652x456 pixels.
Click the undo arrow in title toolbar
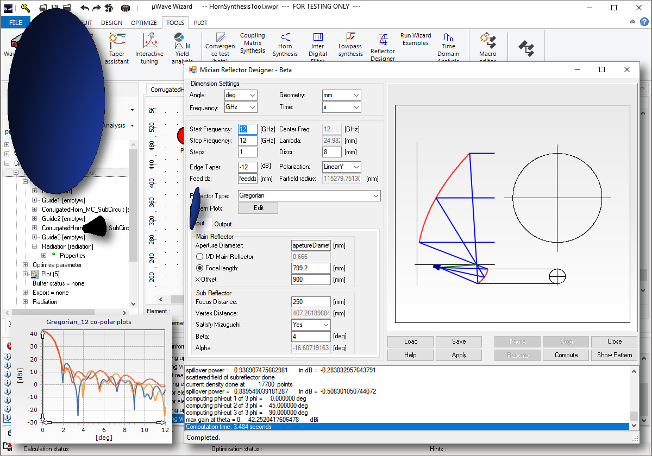(85, 8)
